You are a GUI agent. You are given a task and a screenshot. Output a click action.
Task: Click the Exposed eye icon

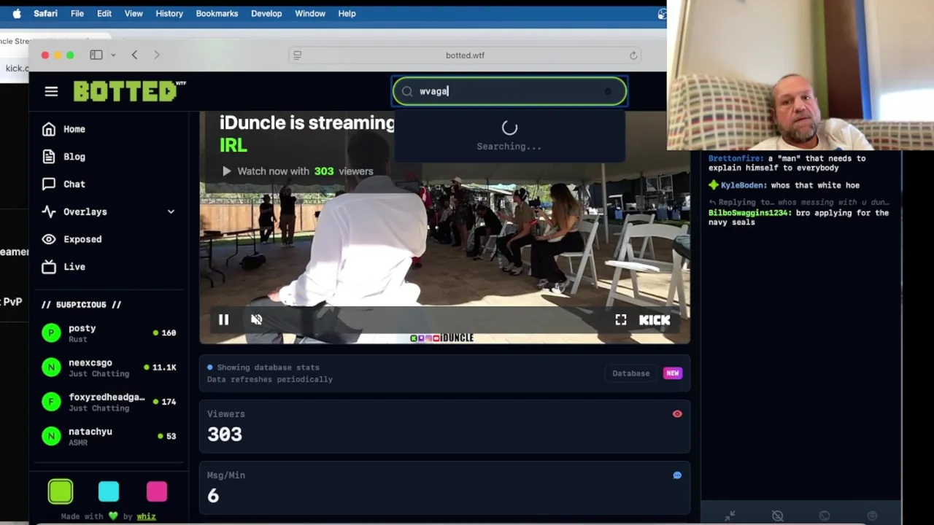49,239
